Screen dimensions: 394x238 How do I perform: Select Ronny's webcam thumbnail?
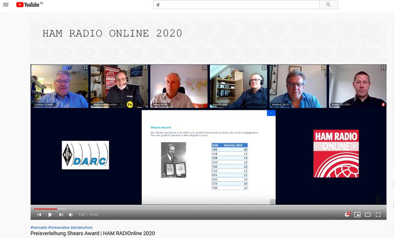[x=358, y=86]
